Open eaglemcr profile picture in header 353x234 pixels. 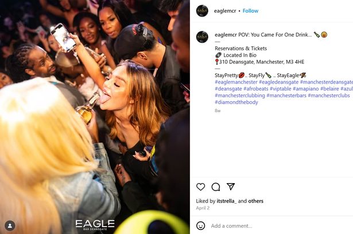(x=202, y=11)
